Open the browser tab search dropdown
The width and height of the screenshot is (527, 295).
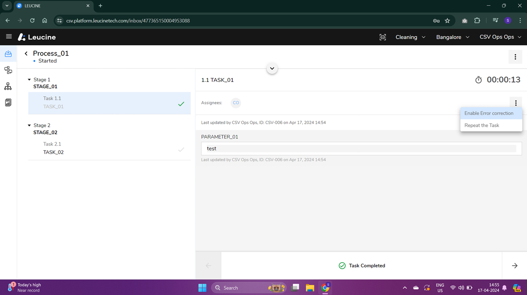(7, 6)
